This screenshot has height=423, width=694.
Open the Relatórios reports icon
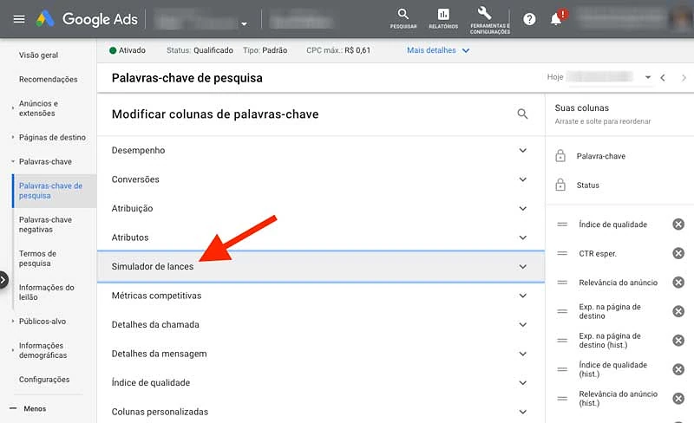[x=443, y=18]
